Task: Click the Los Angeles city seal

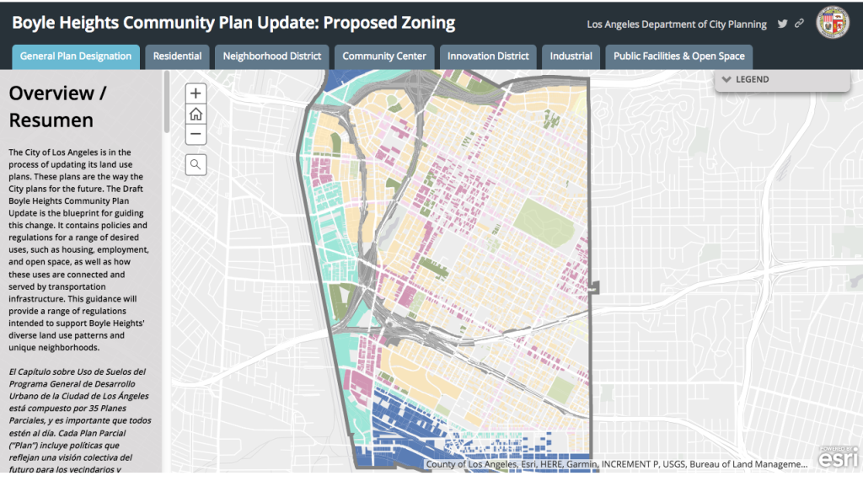Action: tap(835, 20)
